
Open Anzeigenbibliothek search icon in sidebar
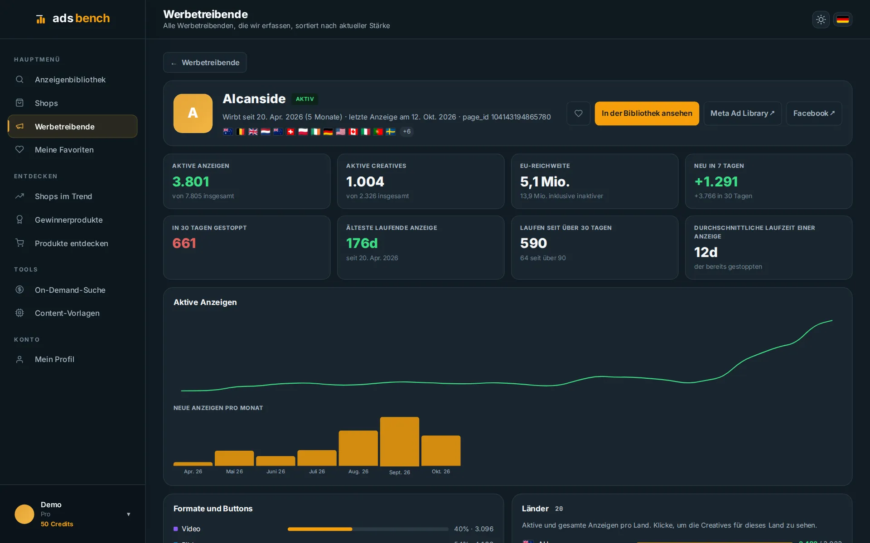[19, 80]
